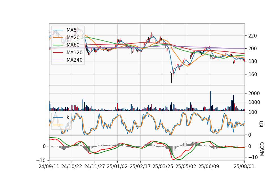
Task: Click the 1000 volume axis label
Action: [254, 102]
